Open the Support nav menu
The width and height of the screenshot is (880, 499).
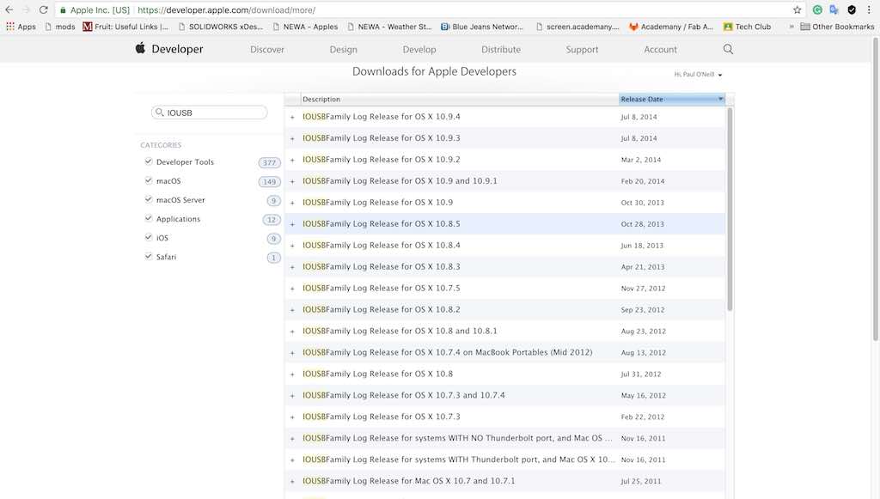tap(582, 49)
